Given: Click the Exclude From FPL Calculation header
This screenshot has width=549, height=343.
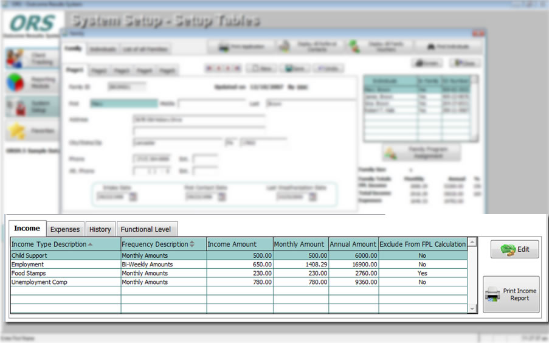Looking at the screenshot, I should 423,244.
